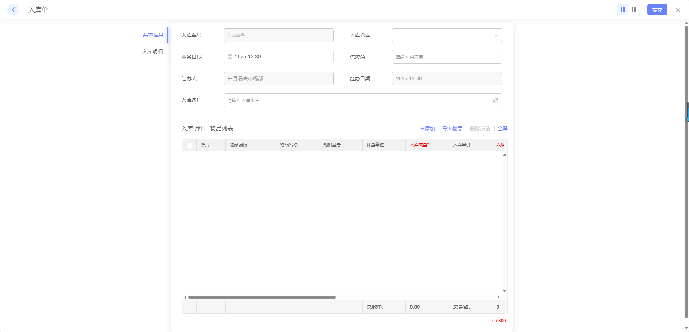
Task: Click right arrow of table horizontal scrollbar
Action: [498, 297]
